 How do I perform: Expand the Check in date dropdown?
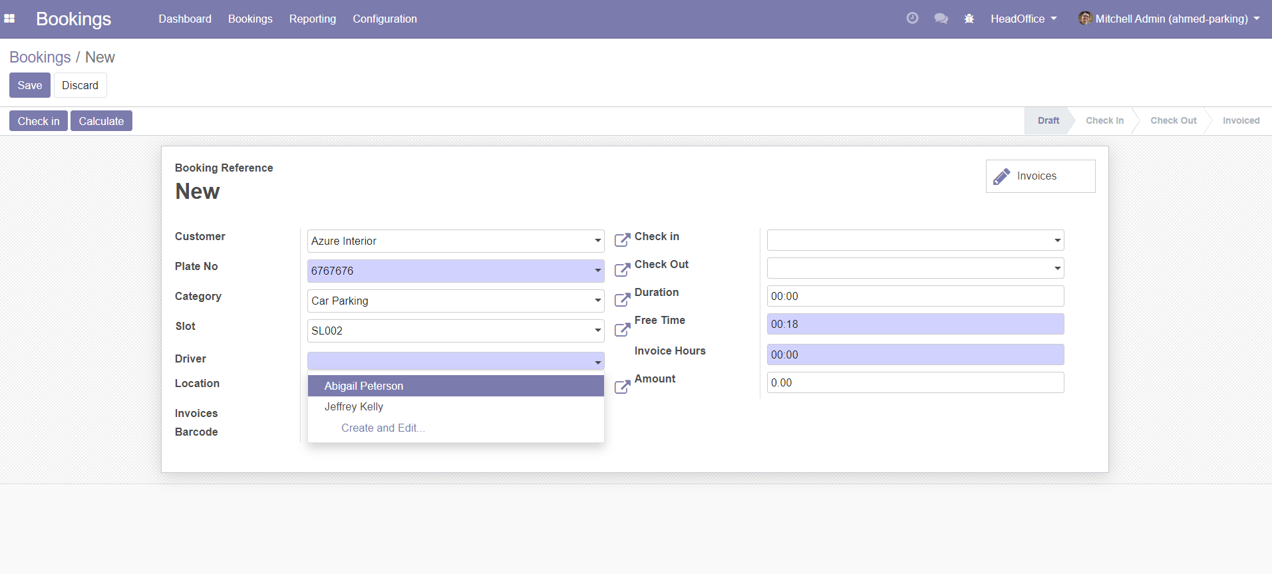pos(1057,240)
